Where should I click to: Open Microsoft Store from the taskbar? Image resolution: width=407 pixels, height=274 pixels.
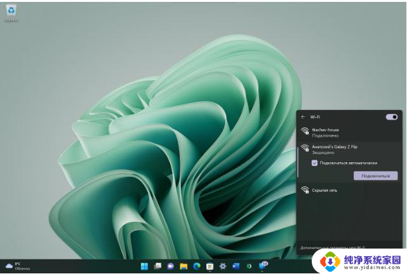210,266
